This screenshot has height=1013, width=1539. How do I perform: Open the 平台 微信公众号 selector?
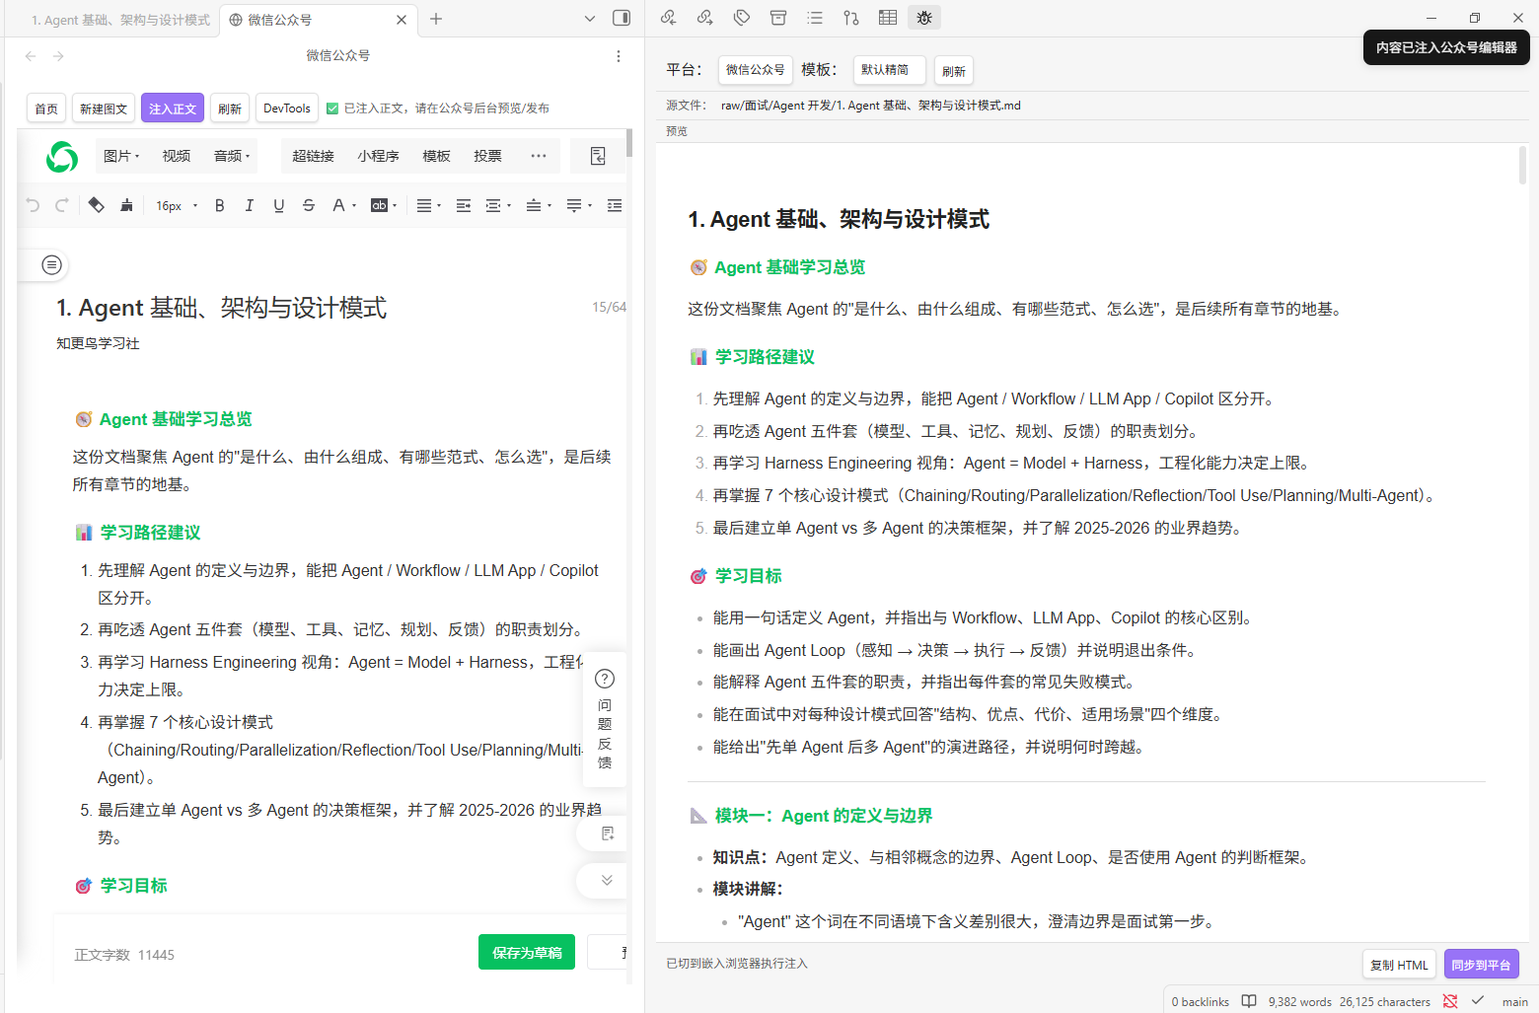755,69
